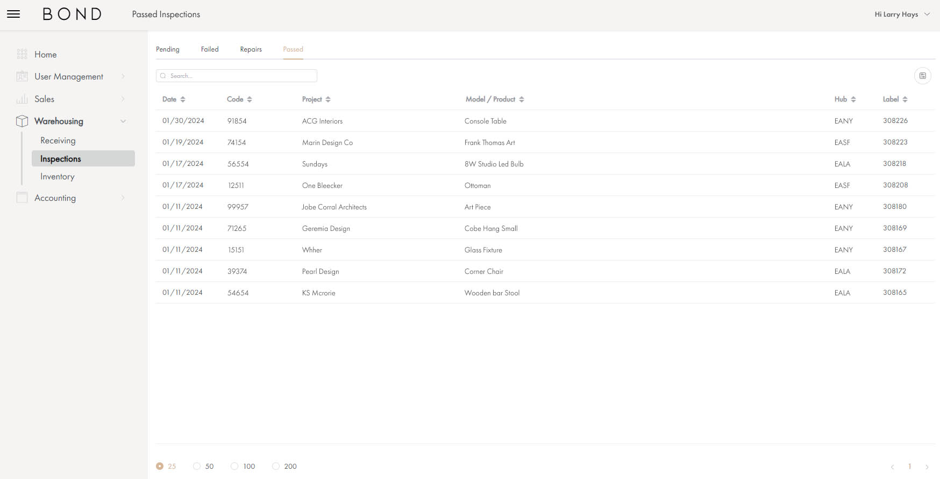This screenshot has width=940, height=479.
Task: Click the Sales bar chart icon
Action: pos(22,99)
